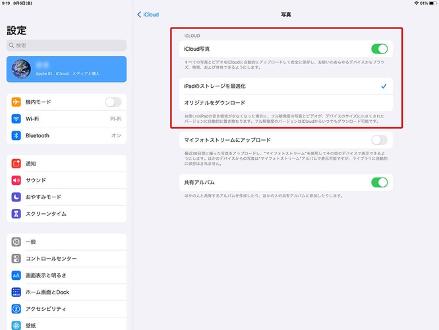439x330 pixels.
Task: Tap the 8月6日(金) date in status bar
Action: (22, 3)
